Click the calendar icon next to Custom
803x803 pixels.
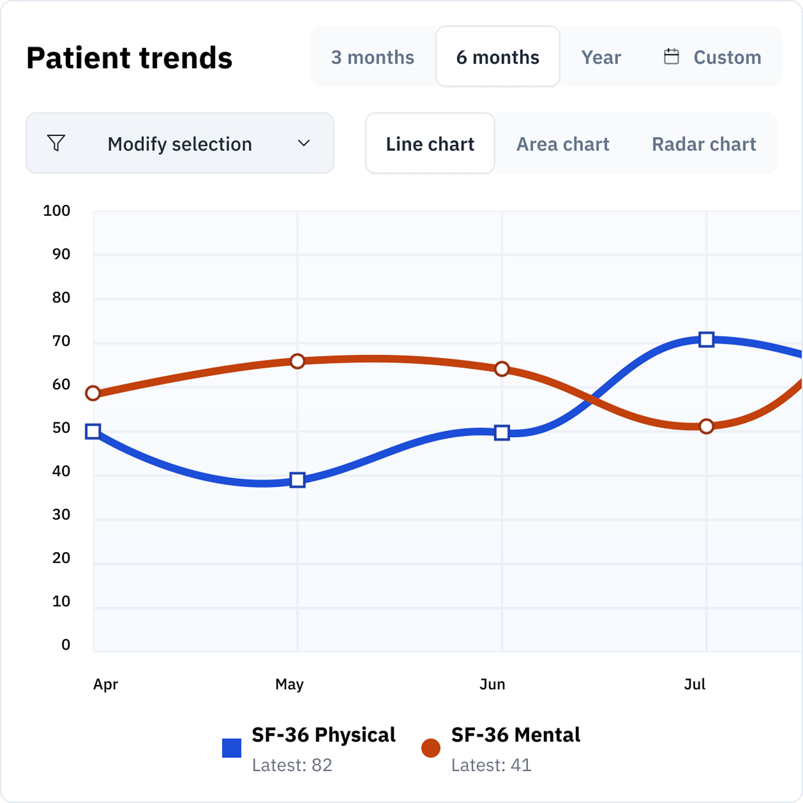[x=671, y=56]
